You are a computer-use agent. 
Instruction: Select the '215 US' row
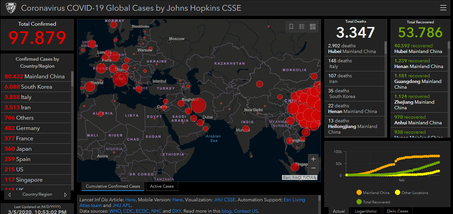point(36,169)
